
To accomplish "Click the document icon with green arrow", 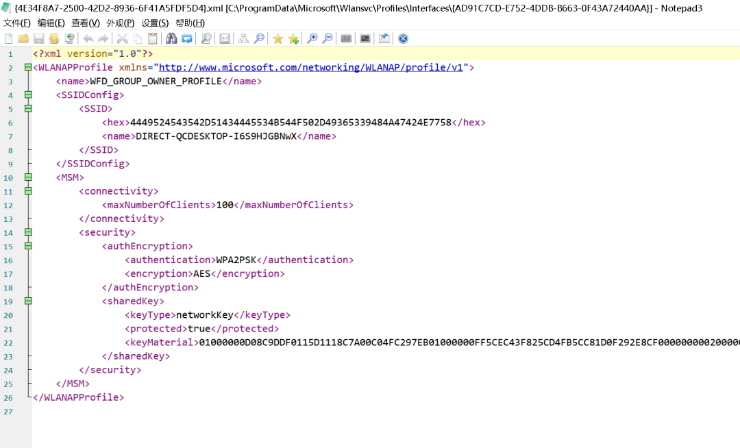I will (x=69, y=38).
